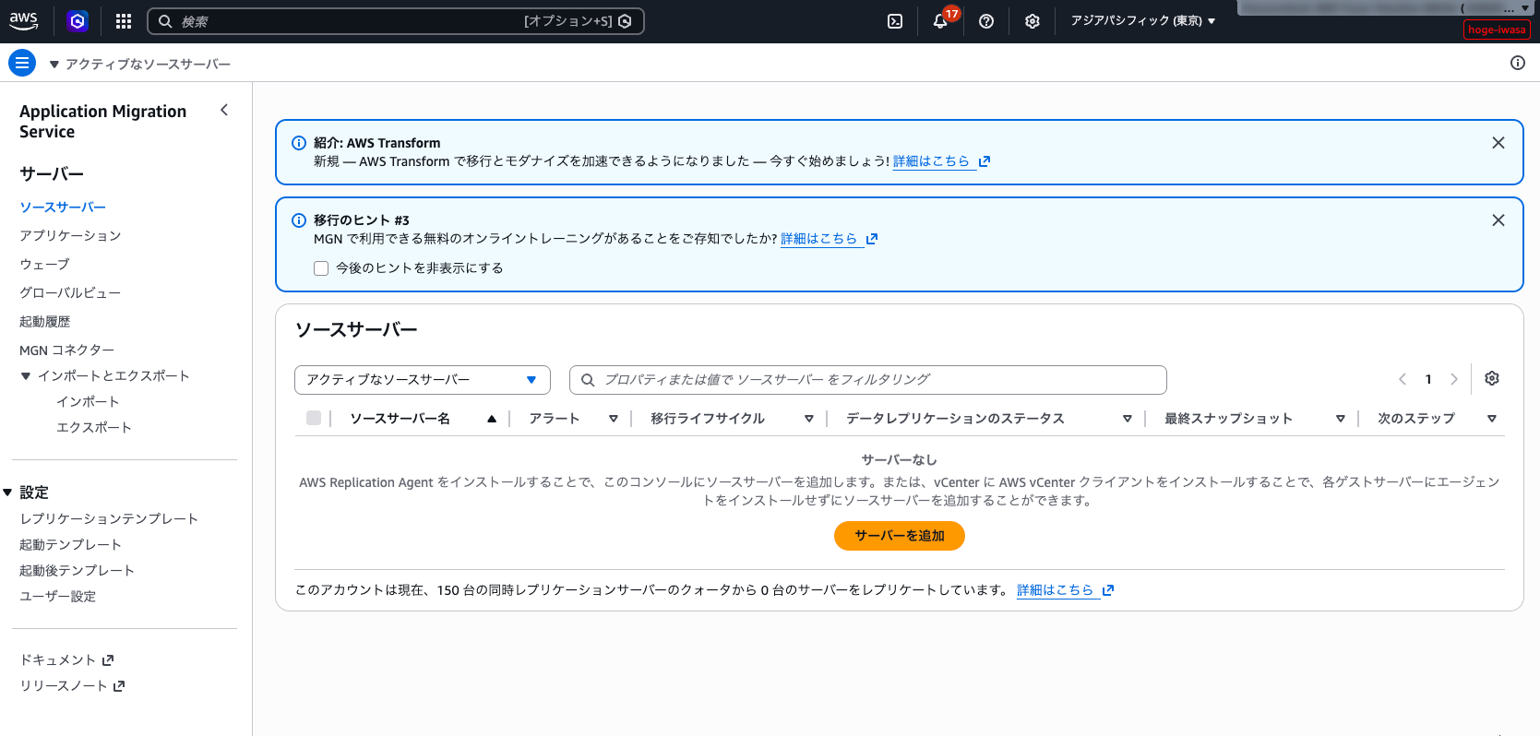Dismiss the migration hint #3 banner
1540x736 pixels.
pyautogui.click(x=1498, y=220)
